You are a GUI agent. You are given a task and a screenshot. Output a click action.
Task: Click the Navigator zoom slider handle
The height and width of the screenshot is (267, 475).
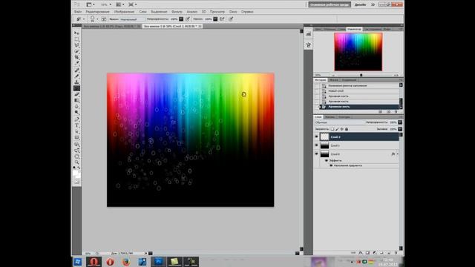pos(361,75)
